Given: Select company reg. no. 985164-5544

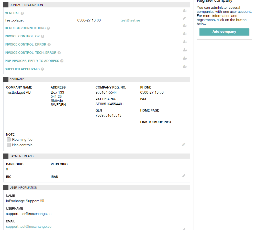Looking at the screenshot, I should (x=106, y=92).
